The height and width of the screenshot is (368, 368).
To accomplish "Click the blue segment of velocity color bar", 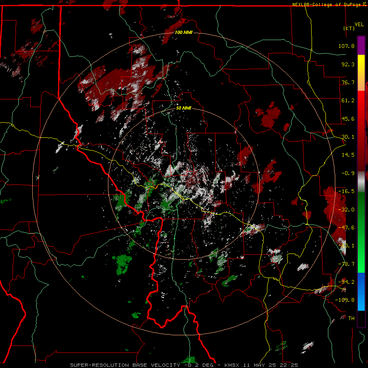I will pyautogui.click(x=361, y=292).
